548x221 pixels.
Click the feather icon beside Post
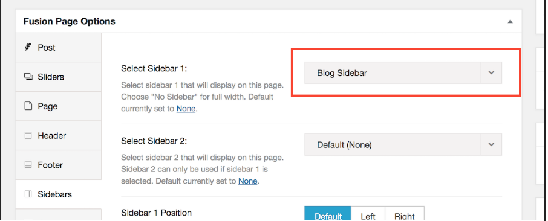click(x=28, y=47)
